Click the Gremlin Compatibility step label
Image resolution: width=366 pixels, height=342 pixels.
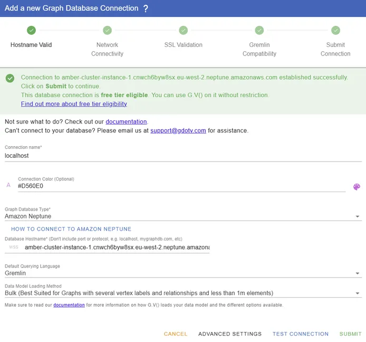pyautogui.click(x=259, y=49)
